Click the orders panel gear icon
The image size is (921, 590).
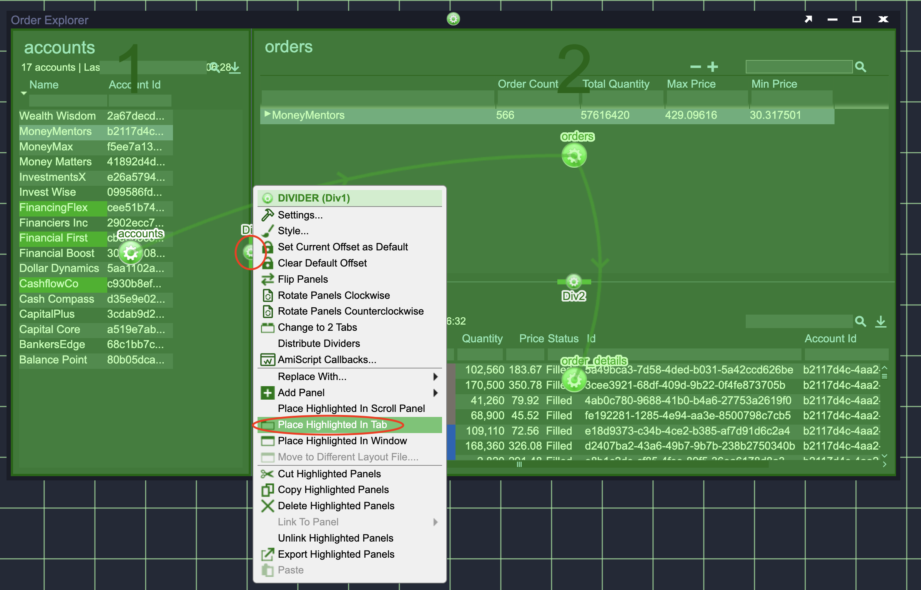(574, 155)
